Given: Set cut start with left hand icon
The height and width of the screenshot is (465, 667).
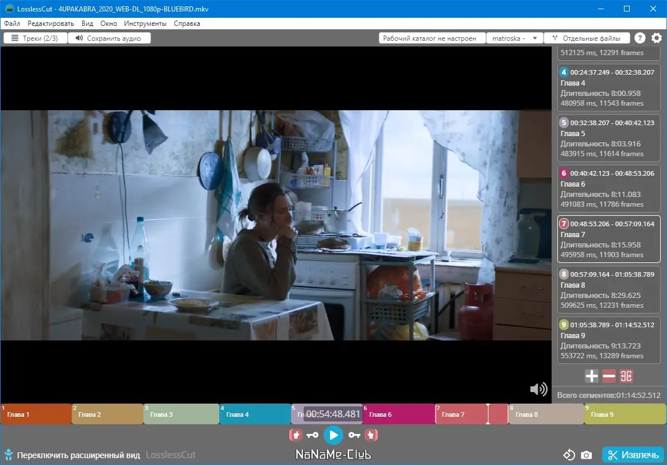Looking at the screenshot, I should tap(296, 435).
